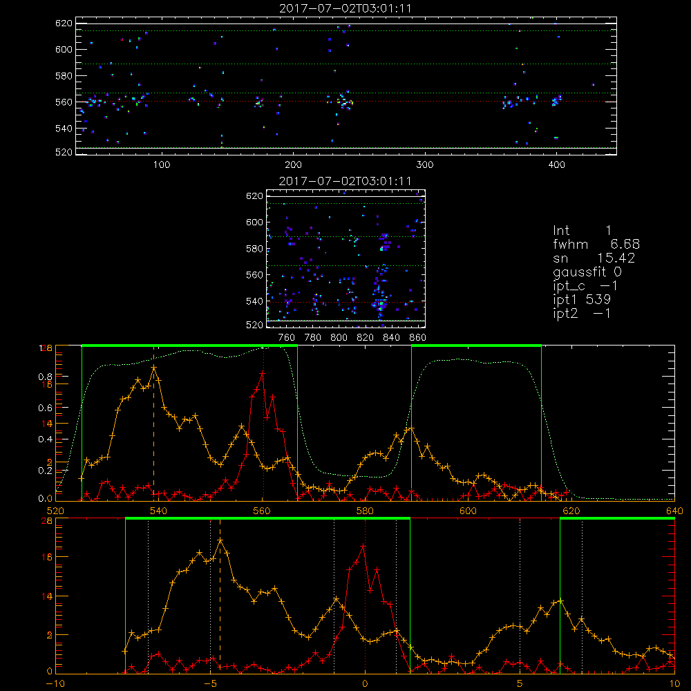Click x-axis label -10 on bottom plot
Screen dimensions: 691x691
[55, 683]
